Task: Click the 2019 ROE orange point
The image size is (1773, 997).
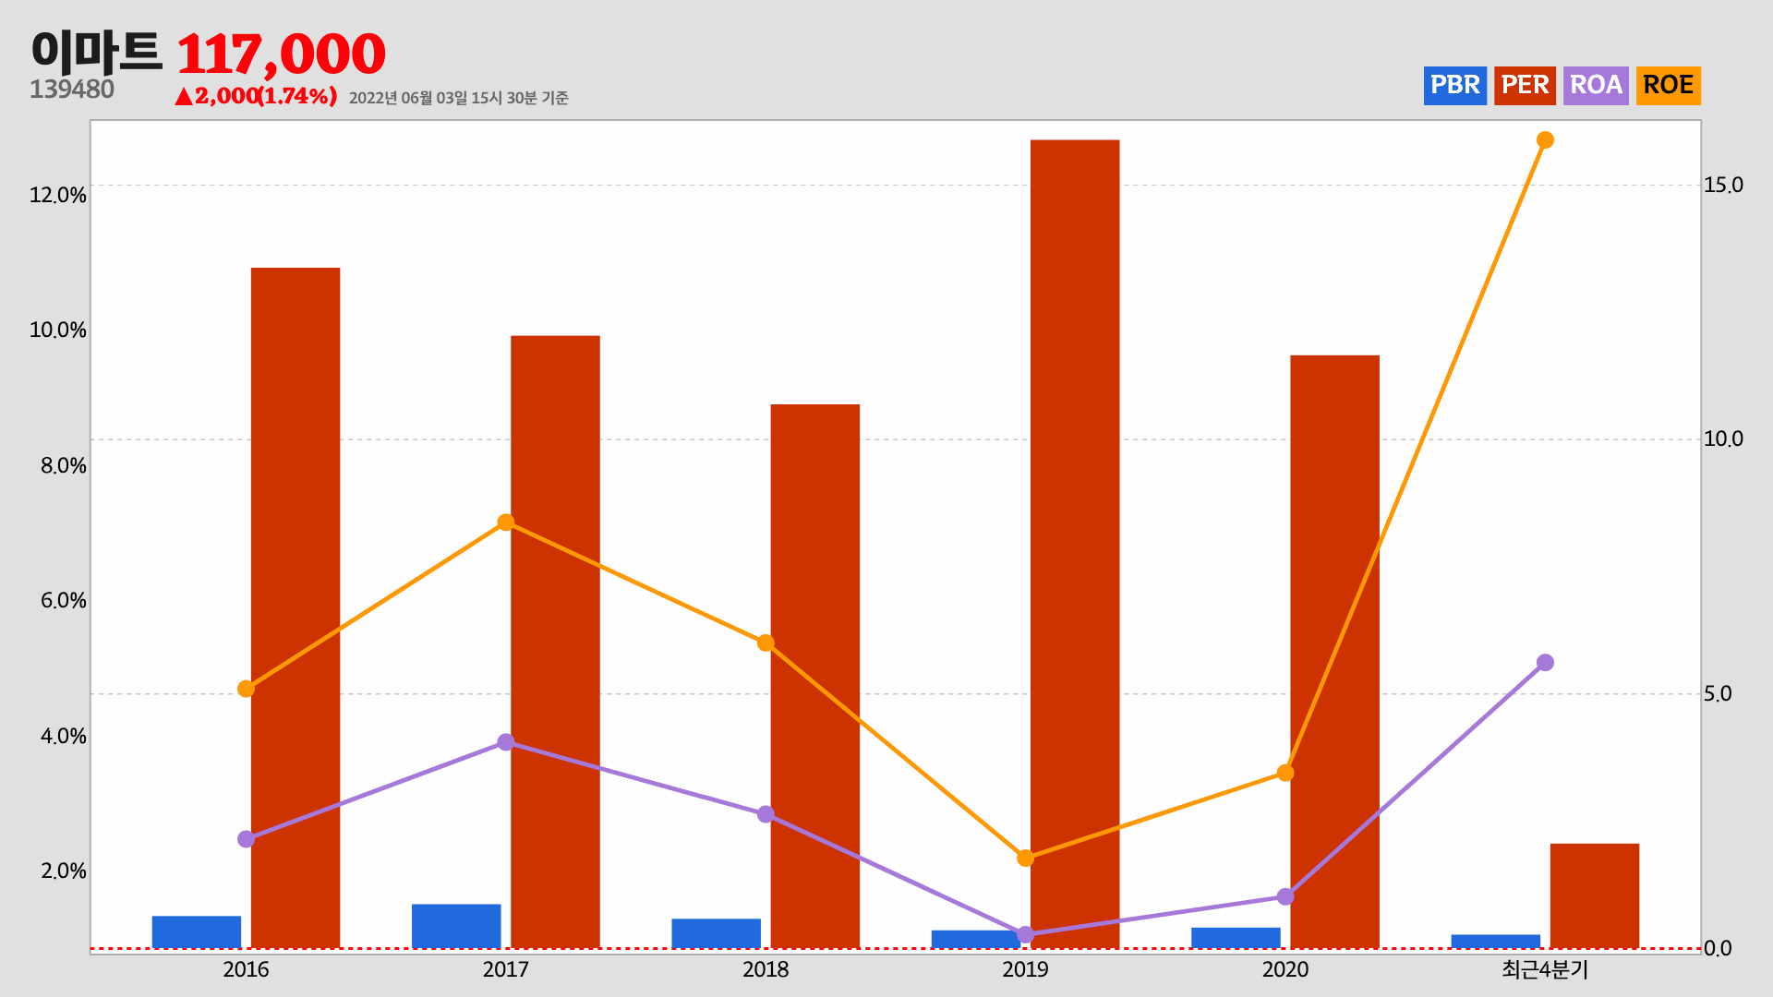Action: (1025, 859)
